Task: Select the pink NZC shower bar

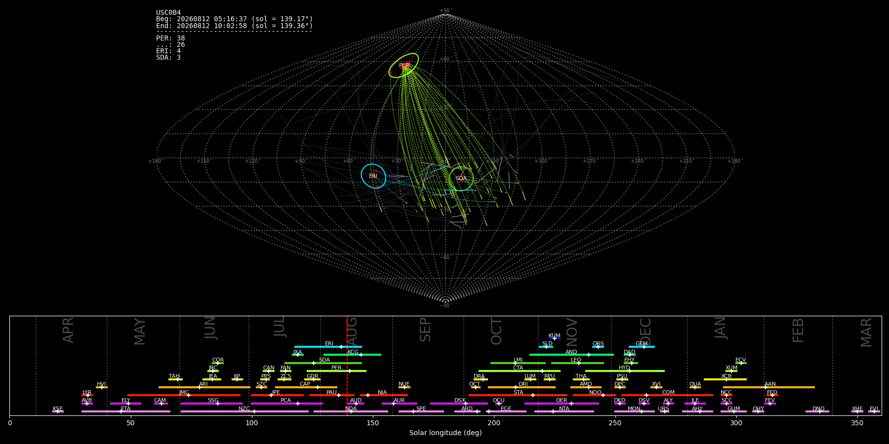Action: [244, 411]
